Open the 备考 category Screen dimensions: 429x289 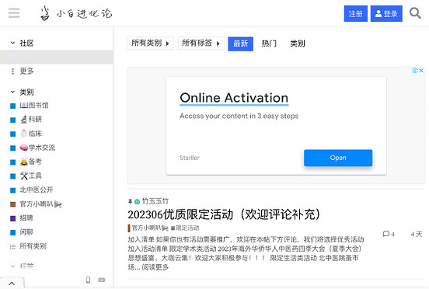pyautogui.click(x=26, y=162)
